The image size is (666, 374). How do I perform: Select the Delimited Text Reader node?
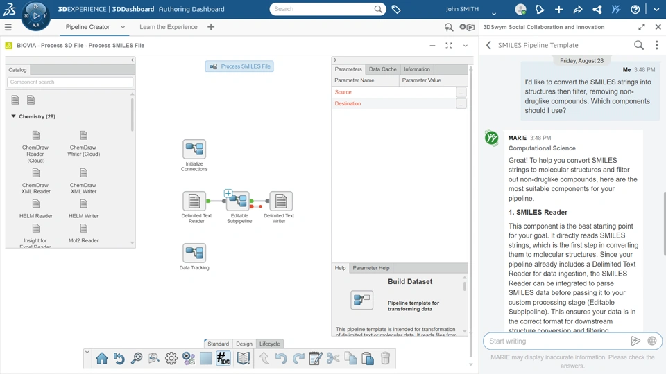(x=194, y=201)
